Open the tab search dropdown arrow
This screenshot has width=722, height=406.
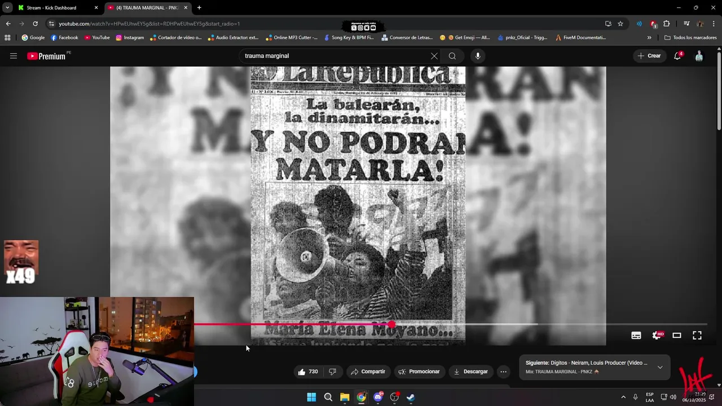coord(7,8)
